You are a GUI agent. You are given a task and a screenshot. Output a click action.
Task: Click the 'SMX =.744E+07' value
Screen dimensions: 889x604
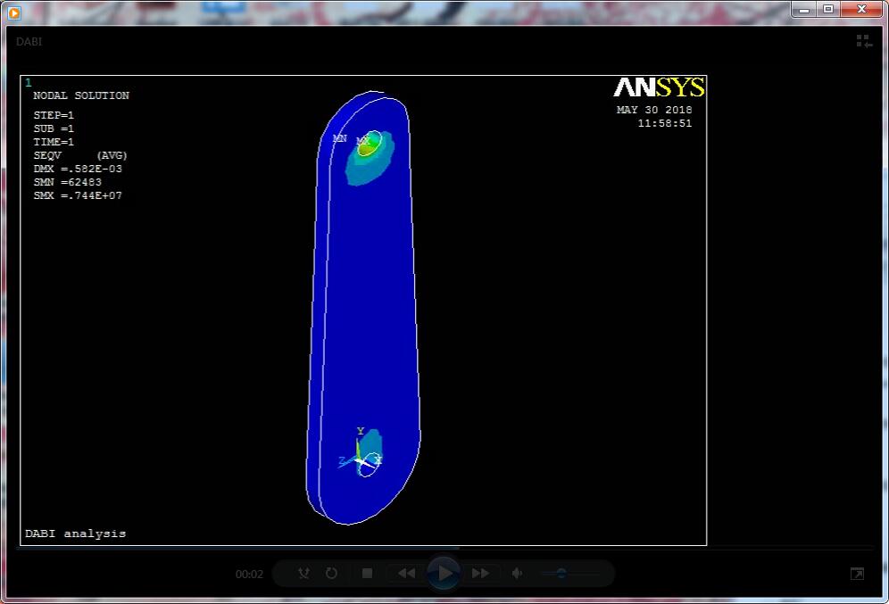[x=78, y=195]
